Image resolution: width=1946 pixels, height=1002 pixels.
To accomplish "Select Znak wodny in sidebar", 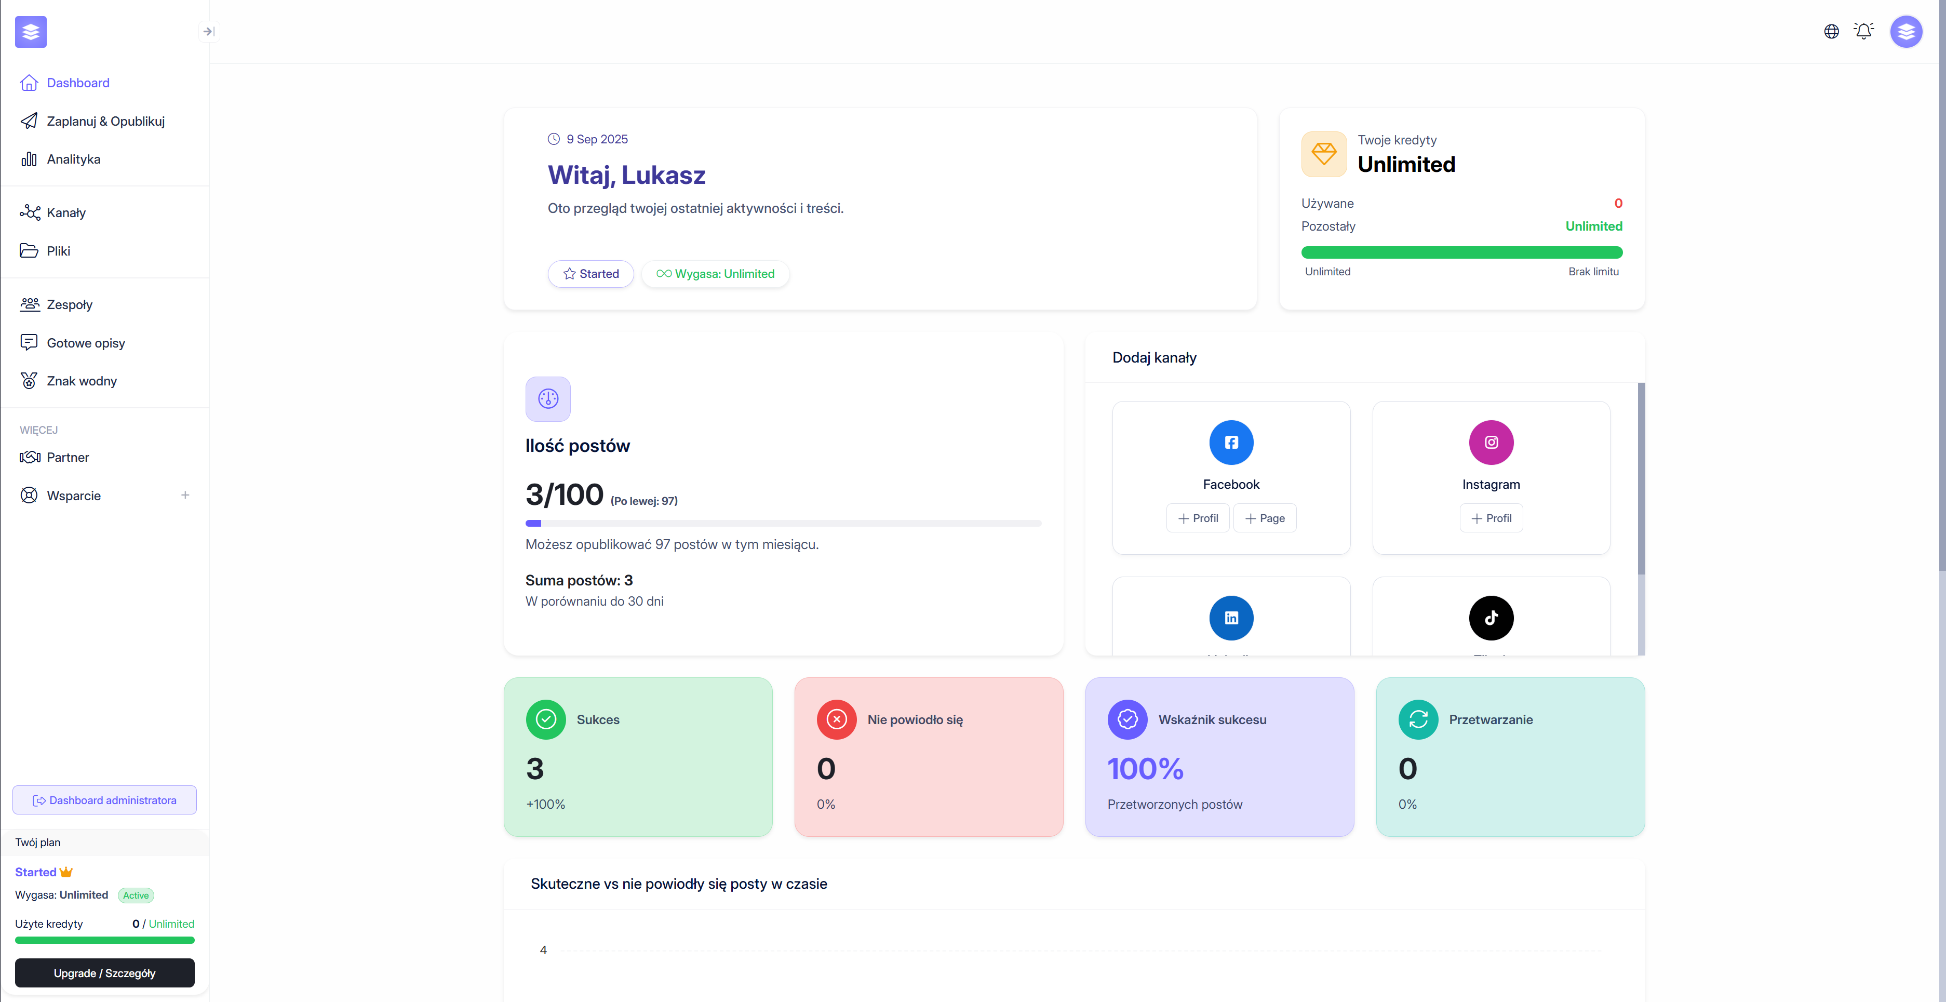I will pyautogui.click(x=82, y=381).
